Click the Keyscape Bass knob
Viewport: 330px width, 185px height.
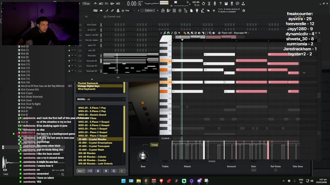[143, 156]
